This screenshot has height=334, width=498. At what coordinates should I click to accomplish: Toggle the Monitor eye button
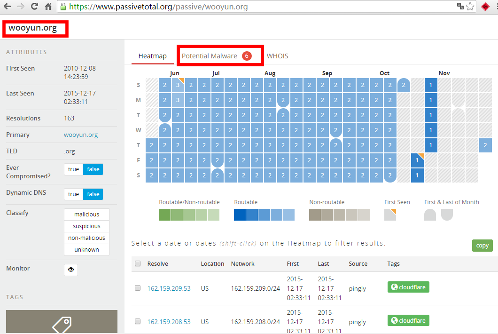(71, 270)
